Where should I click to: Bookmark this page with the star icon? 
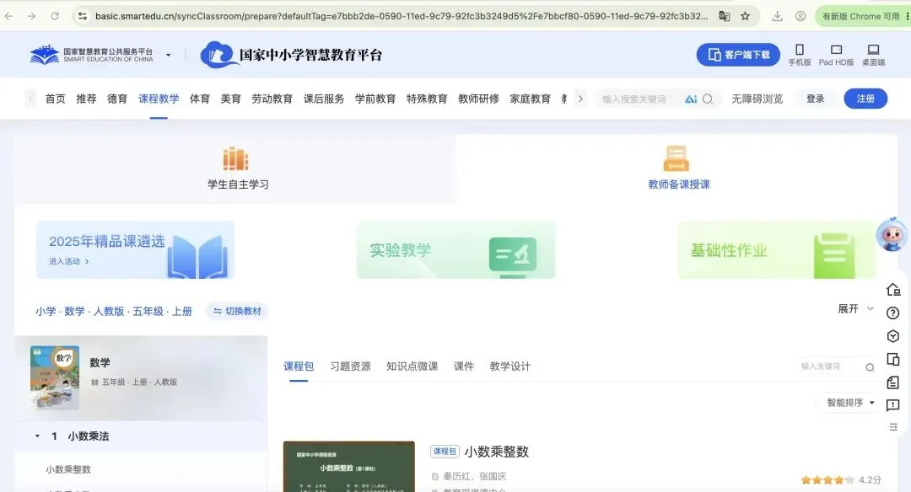[746, 16]
